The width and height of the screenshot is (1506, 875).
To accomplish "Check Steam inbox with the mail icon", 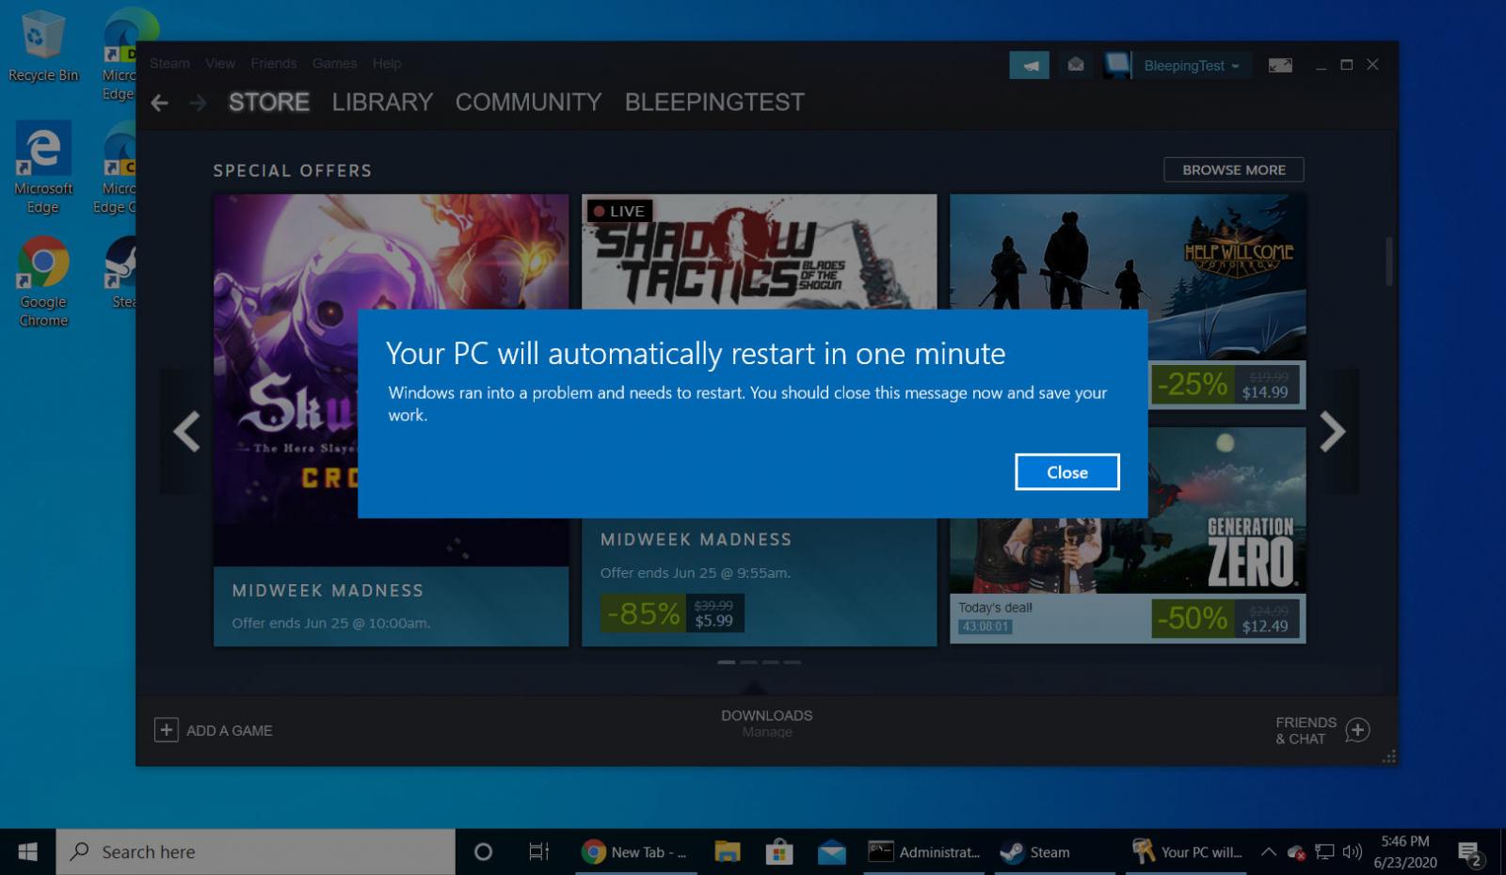I will pos(1077,65).
